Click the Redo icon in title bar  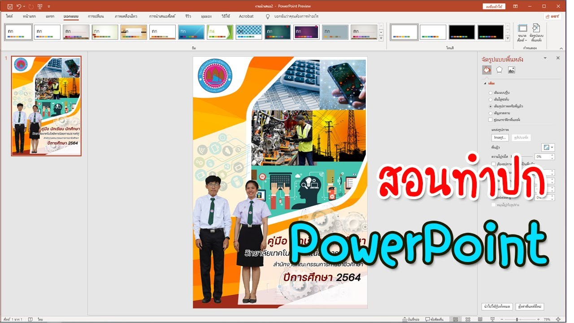(31, 6)
